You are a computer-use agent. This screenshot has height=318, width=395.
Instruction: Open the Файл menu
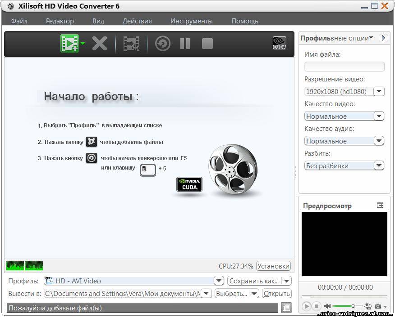pos(19,21)
